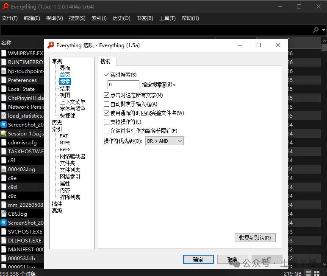Enable 自动聚焦于输入框(A) checkbox
Image resolution: width=327 pixels, height=276 pixels.
tap(106, 104)
